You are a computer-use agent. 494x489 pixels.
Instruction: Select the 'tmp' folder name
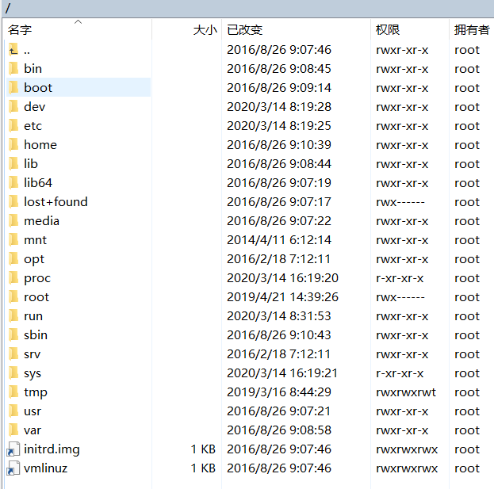(36, 392)
